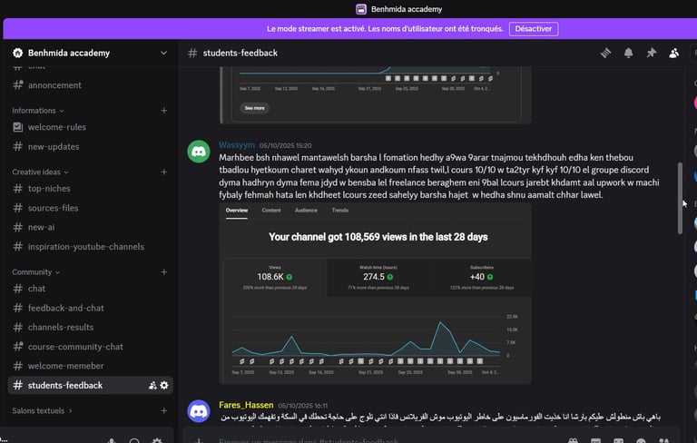The image size is (697, 443).
Task: Click the hash icon beside course-community-chat
Action: click(18, 347)
